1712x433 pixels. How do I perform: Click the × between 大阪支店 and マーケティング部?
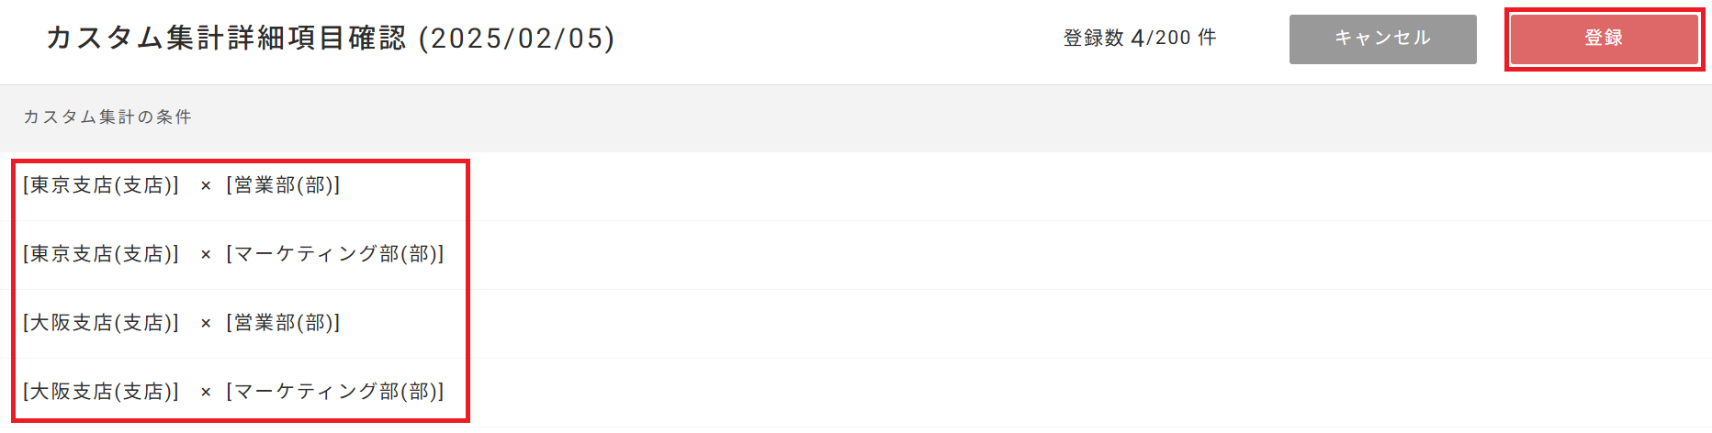tap(206, 393)
